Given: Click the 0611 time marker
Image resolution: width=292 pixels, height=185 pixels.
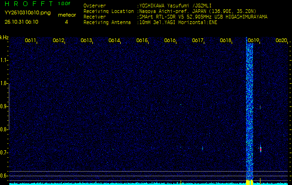Looking at the screenshot, I should coord(31,41).
